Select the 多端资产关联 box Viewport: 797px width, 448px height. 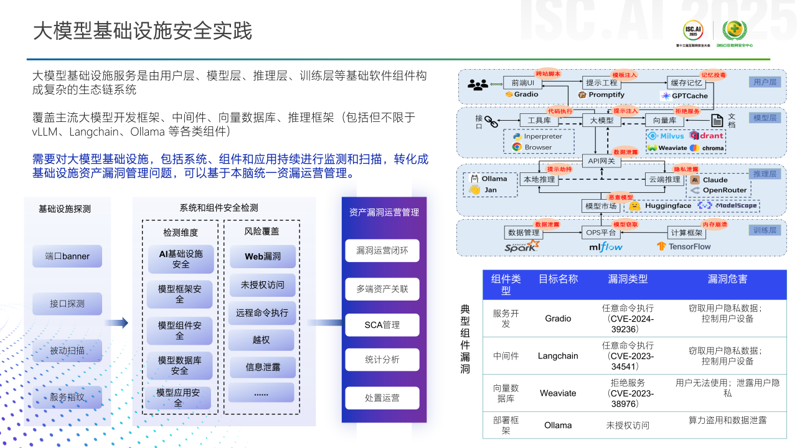pos(382,289)
